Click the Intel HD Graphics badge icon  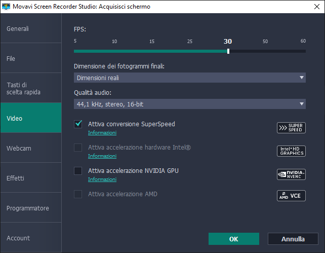click(291, 151)
